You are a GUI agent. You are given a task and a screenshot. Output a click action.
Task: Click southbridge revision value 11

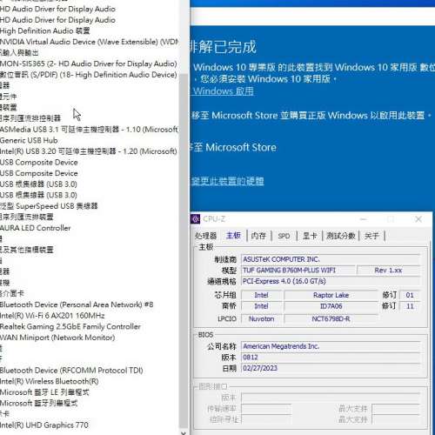click(410, 306)
